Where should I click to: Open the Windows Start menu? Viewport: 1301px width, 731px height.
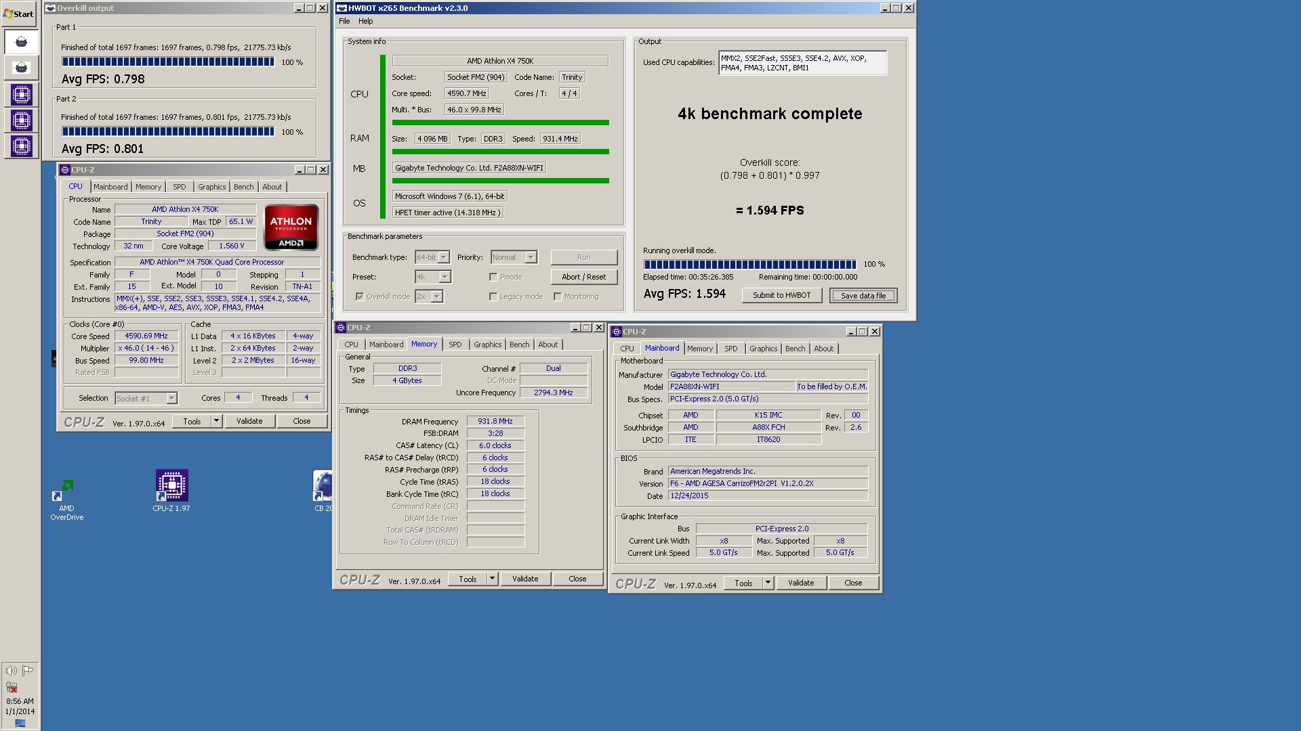click(x=19, y=14)
